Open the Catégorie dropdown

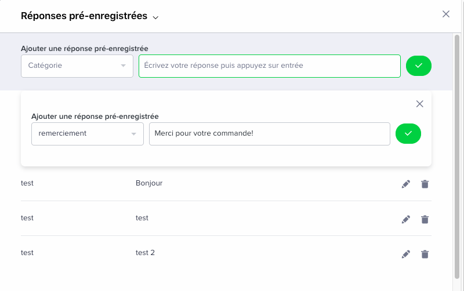click(77, 66)
